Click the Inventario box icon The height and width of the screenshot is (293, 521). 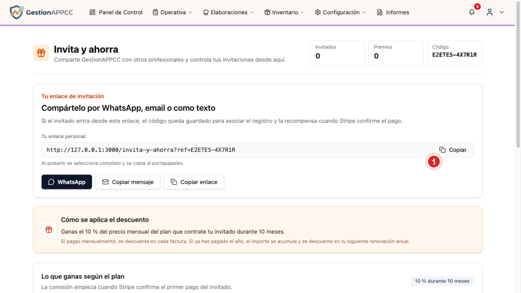pyautogui.click(x=267, y=12)
